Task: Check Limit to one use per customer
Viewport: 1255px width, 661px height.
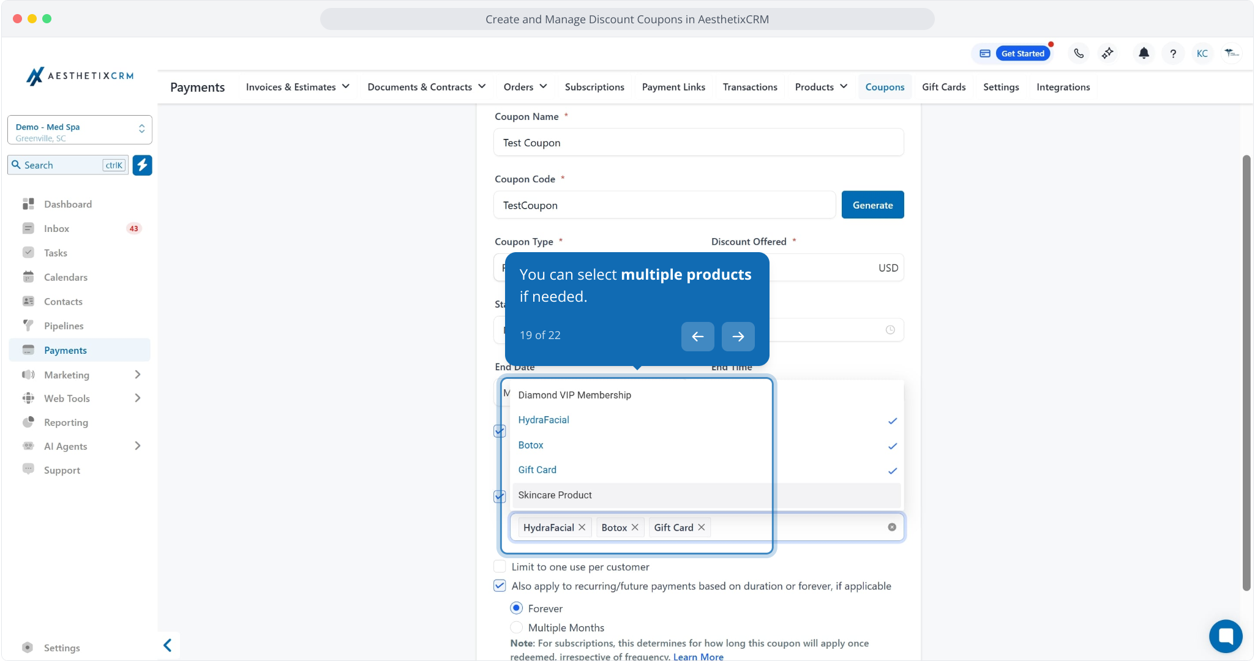Action: (x=500, y=567)
